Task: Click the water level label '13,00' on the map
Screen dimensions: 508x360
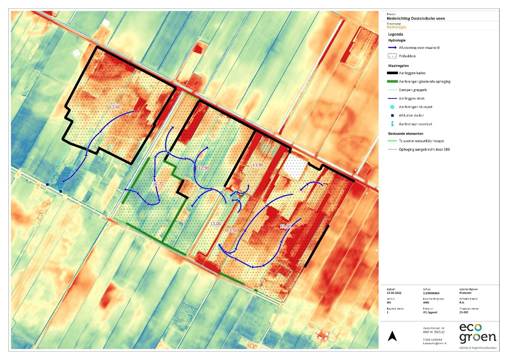Action: click(x=215, y=223)
